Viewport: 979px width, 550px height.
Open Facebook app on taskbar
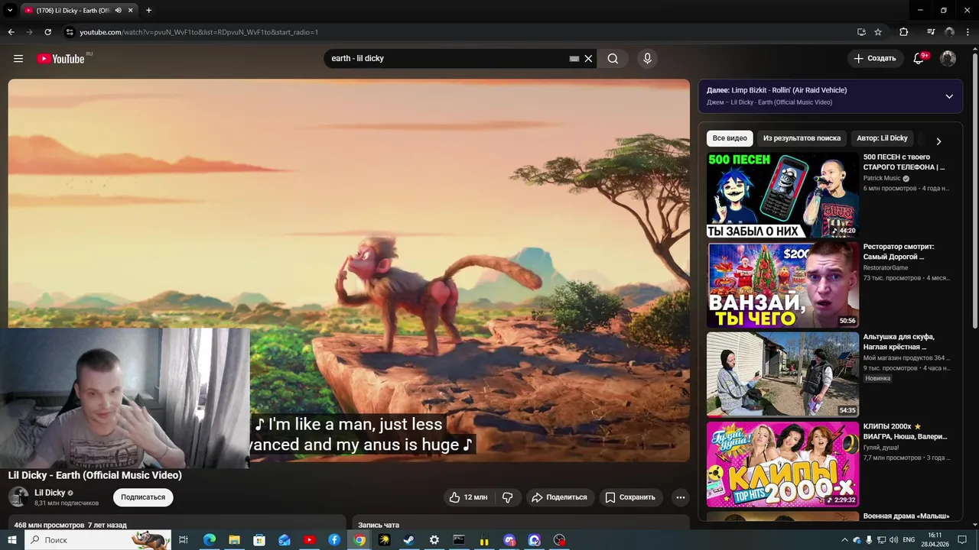coord(334,540)
